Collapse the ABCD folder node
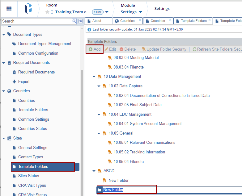This screenshot has height=196, width=242. 94,171
